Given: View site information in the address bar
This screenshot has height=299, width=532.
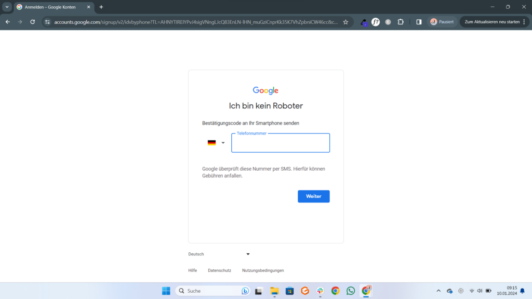Looking at the screenshot, I should [47, 22].
